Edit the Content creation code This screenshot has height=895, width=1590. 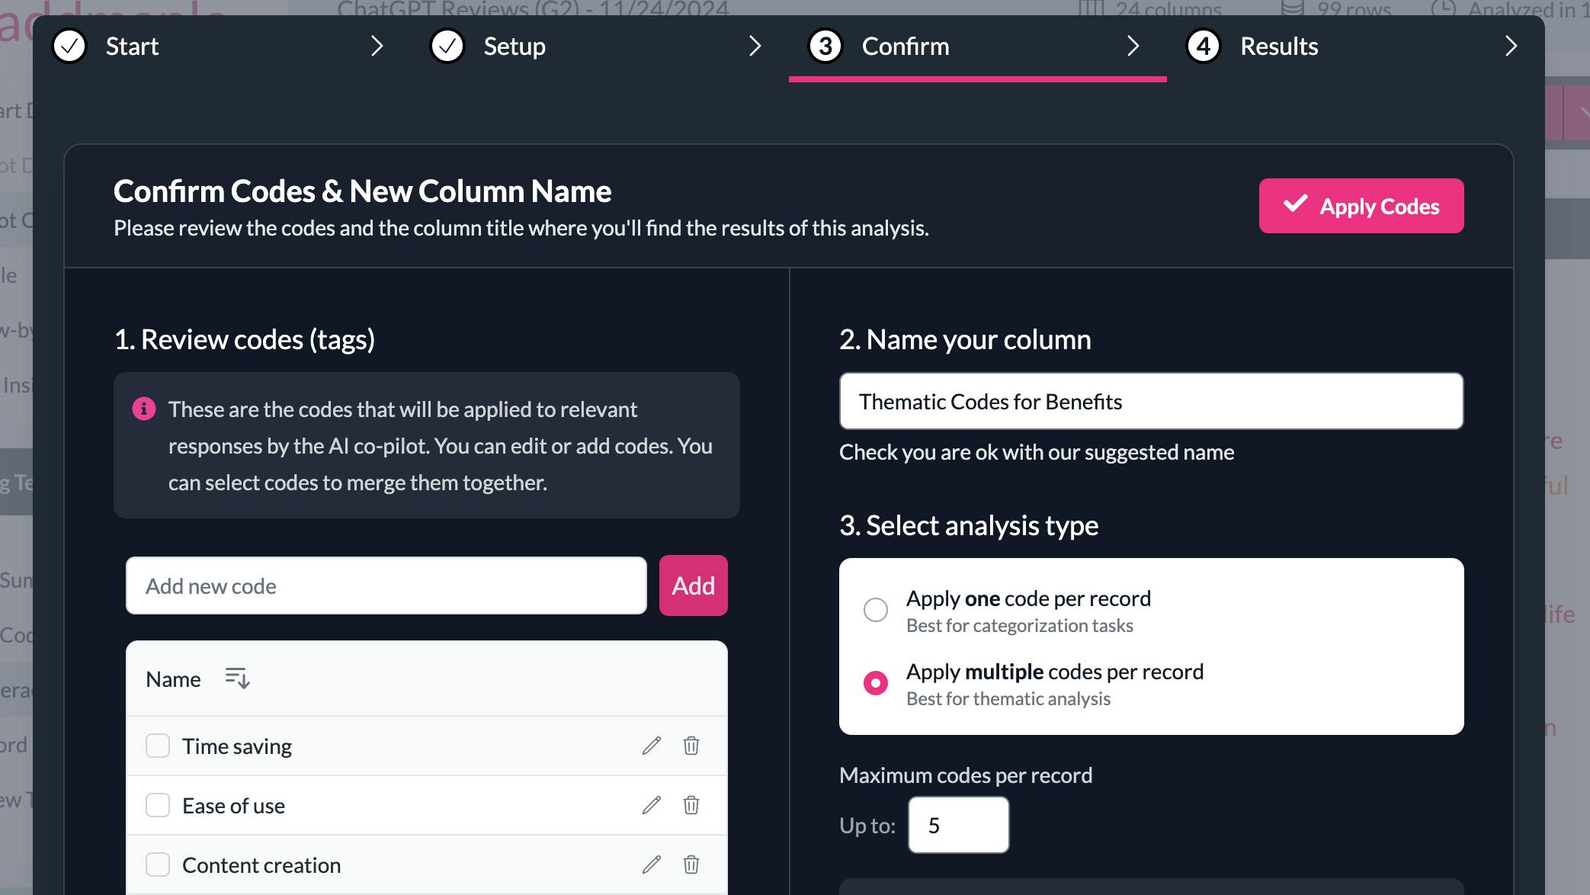coord(651,865)
